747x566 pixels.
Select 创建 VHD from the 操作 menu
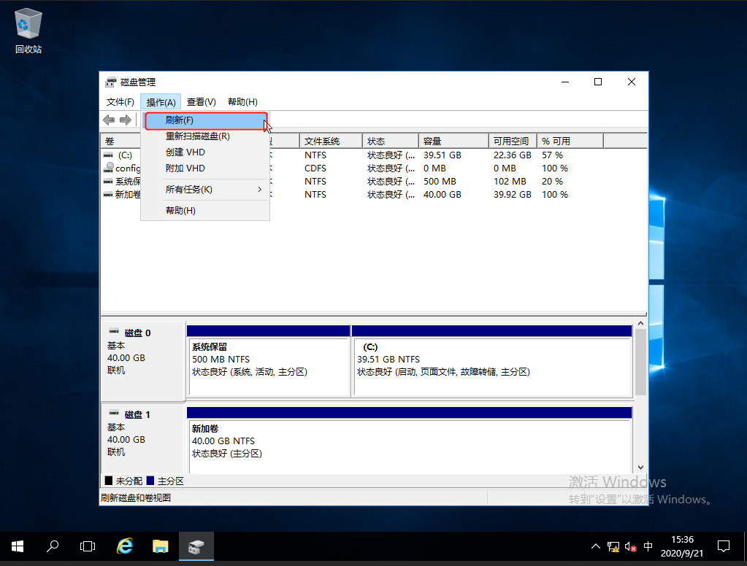185,152
